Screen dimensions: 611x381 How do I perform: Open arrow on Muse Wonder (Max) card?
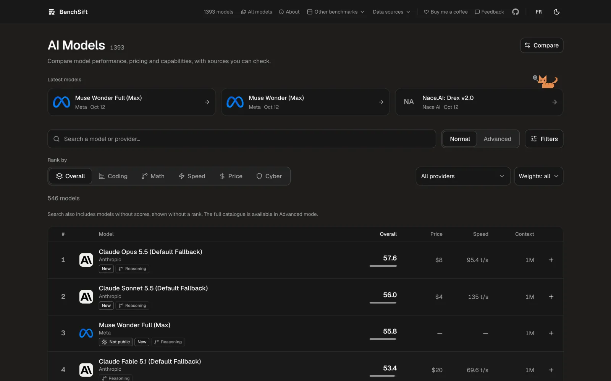point(381,102)
